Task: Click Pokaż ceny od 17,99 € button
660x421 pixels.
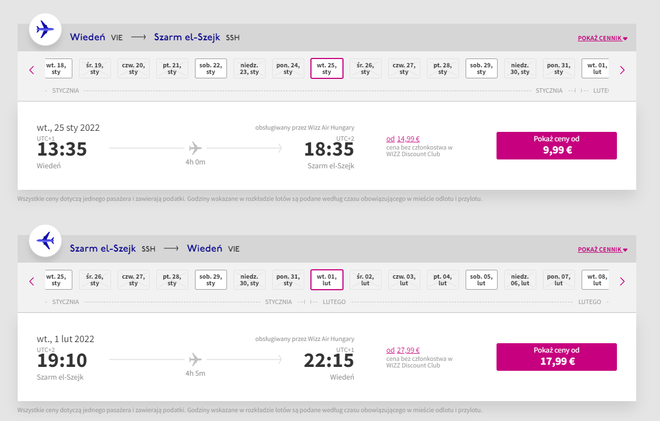Action: pyautogui.click(x=557, y=357)
